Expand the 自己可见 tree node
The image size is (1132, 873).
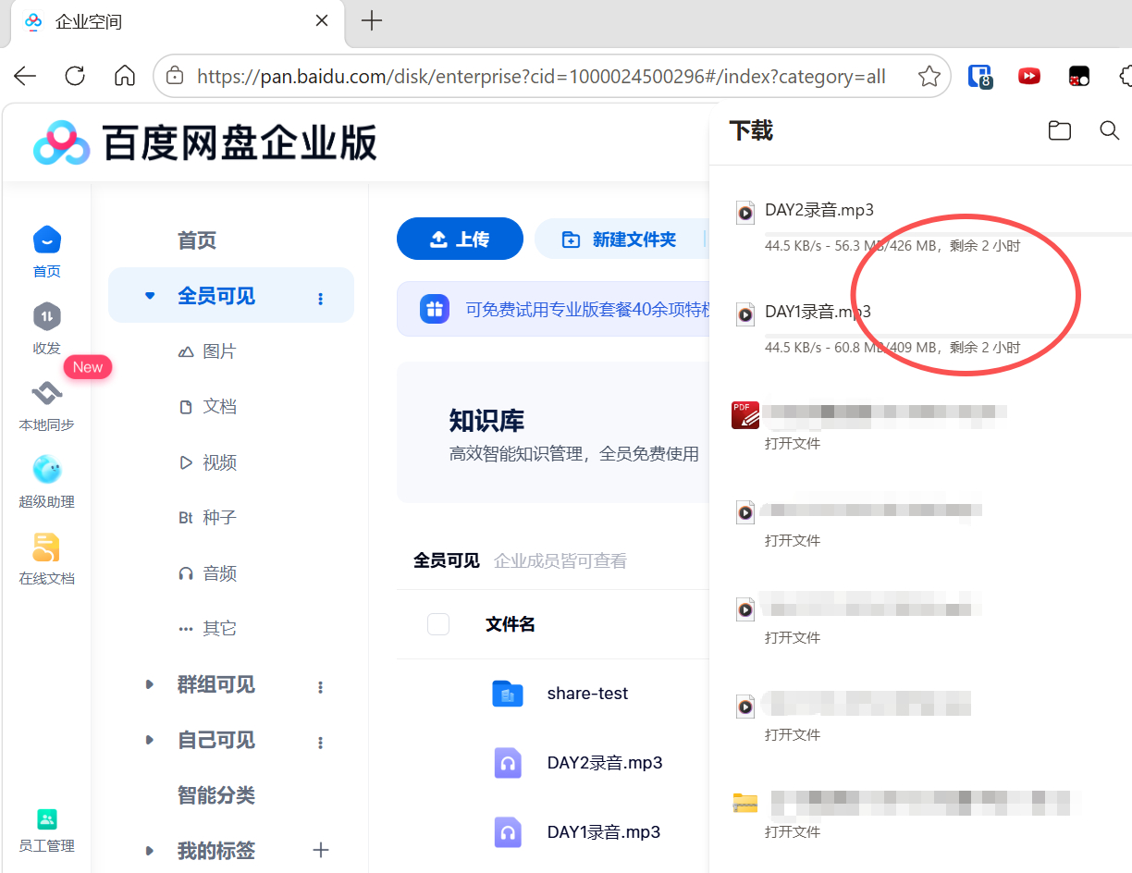150,740
